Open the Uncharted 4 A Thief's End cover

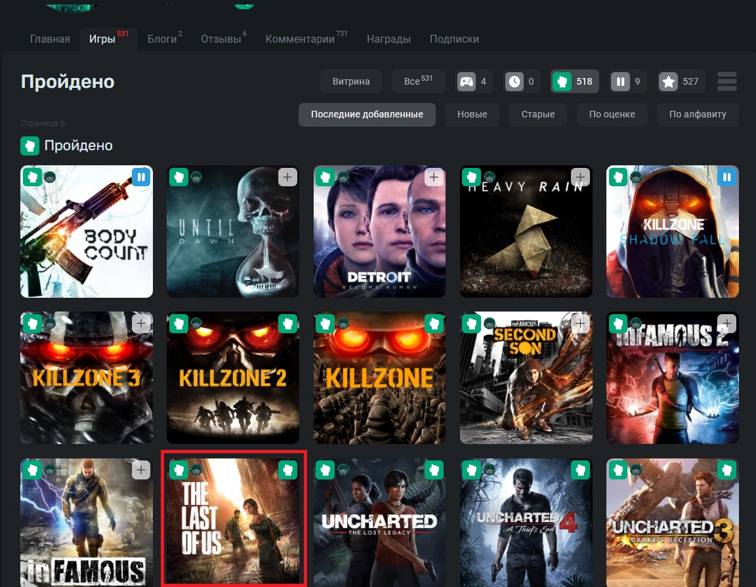coord(526,523)
